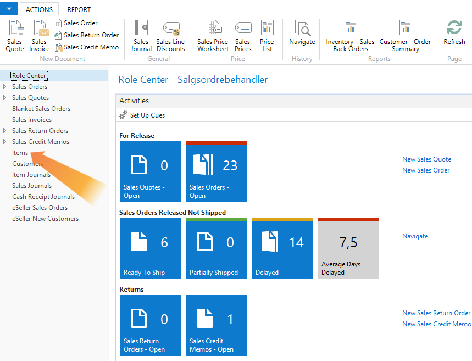Open the blue application menu dropdown
This screenshot has width=472, height=361.
[9, 9]
